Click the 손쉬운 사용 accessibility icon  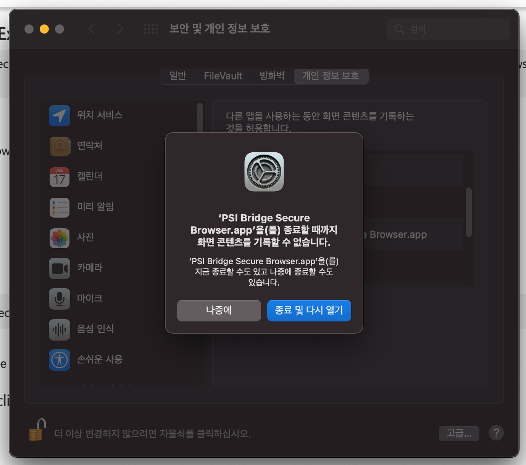click(x=60, y=360)
